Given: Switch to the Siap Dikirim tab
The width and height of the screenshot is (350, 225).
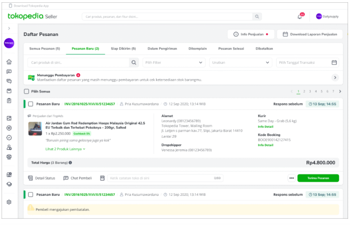Looking at the screenshot, I should pyautogui.click(x=123, y=49).
